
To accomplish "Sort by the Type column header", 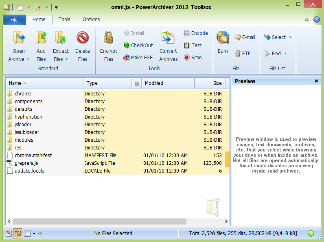I will [x=107, y=83].
